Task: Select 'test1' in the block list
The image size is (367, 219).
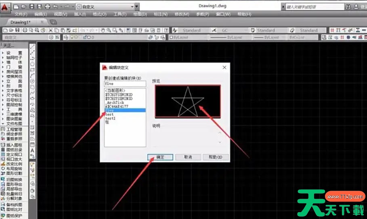Action: [x=110, y=119]
